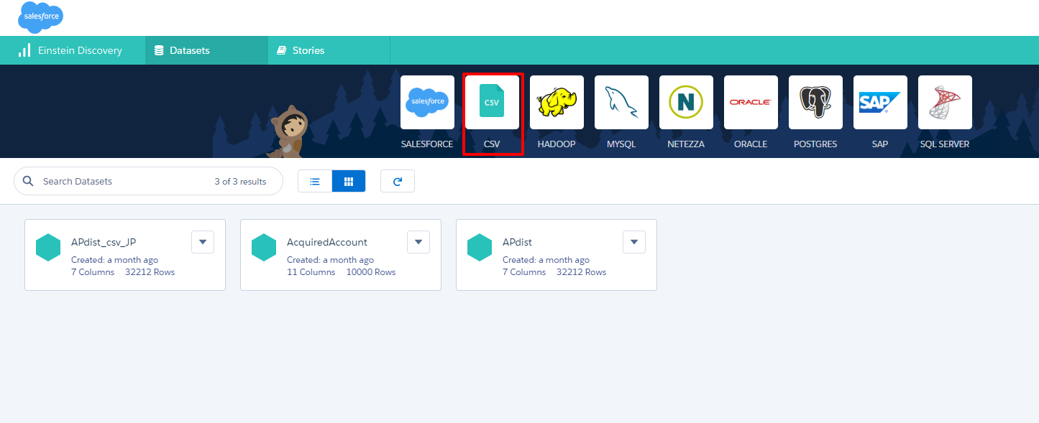Select the Netezza connector icon
This screenshot has height=423, width=1039.
pyautogui.click(x=686, y=103)
